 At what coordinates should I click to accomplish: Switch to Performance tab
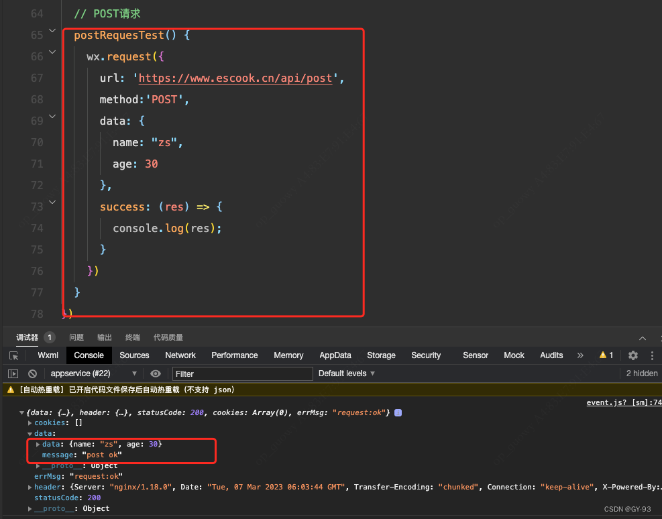[x=234, y=355]
